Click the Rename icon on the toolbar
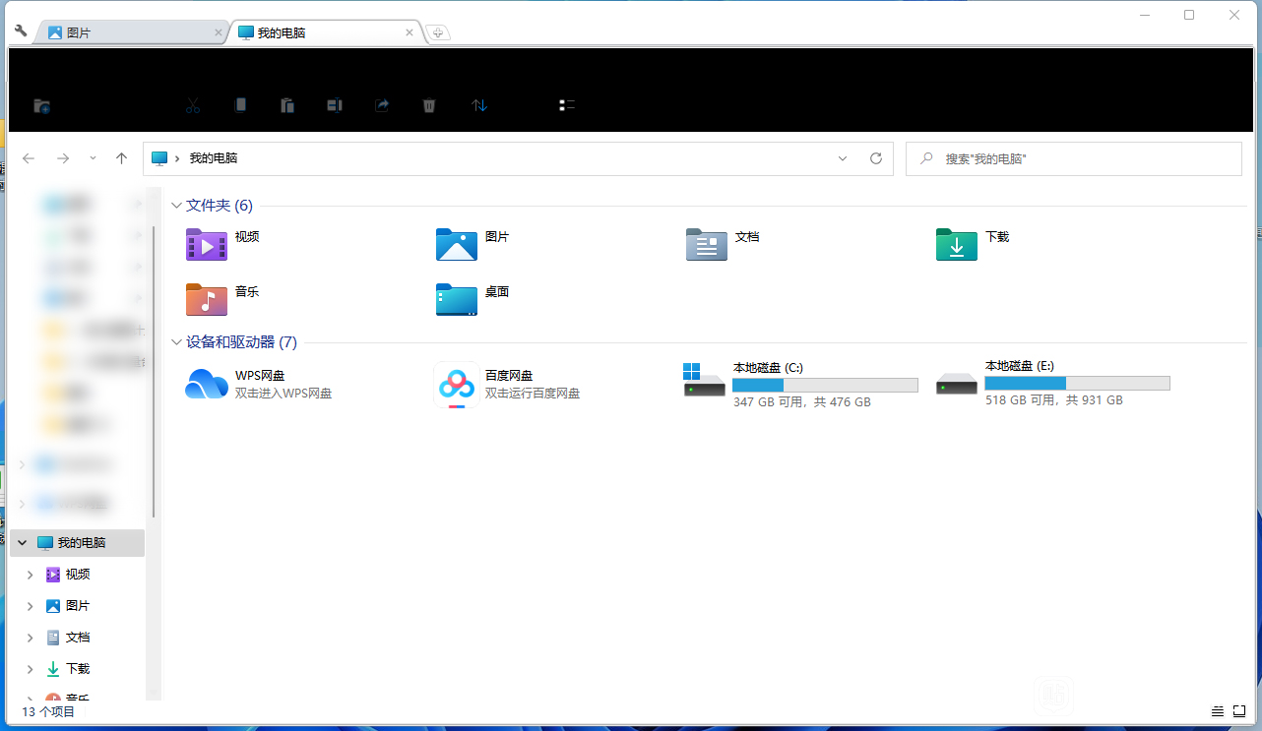 (334, 105)
